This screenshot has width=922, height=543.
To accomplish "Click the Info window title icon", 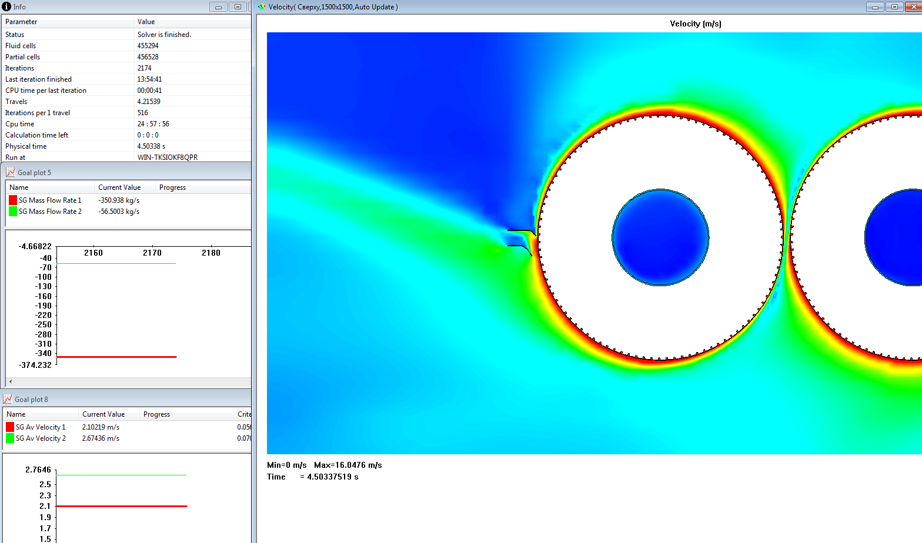I will coord(6,6).
